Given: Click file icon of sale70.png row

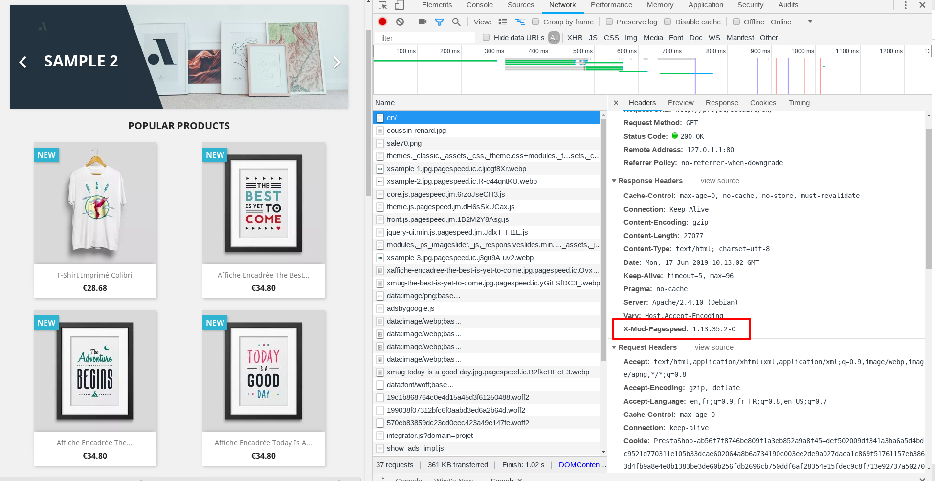Looking at the screenshot, I should [x=380, y=143].
